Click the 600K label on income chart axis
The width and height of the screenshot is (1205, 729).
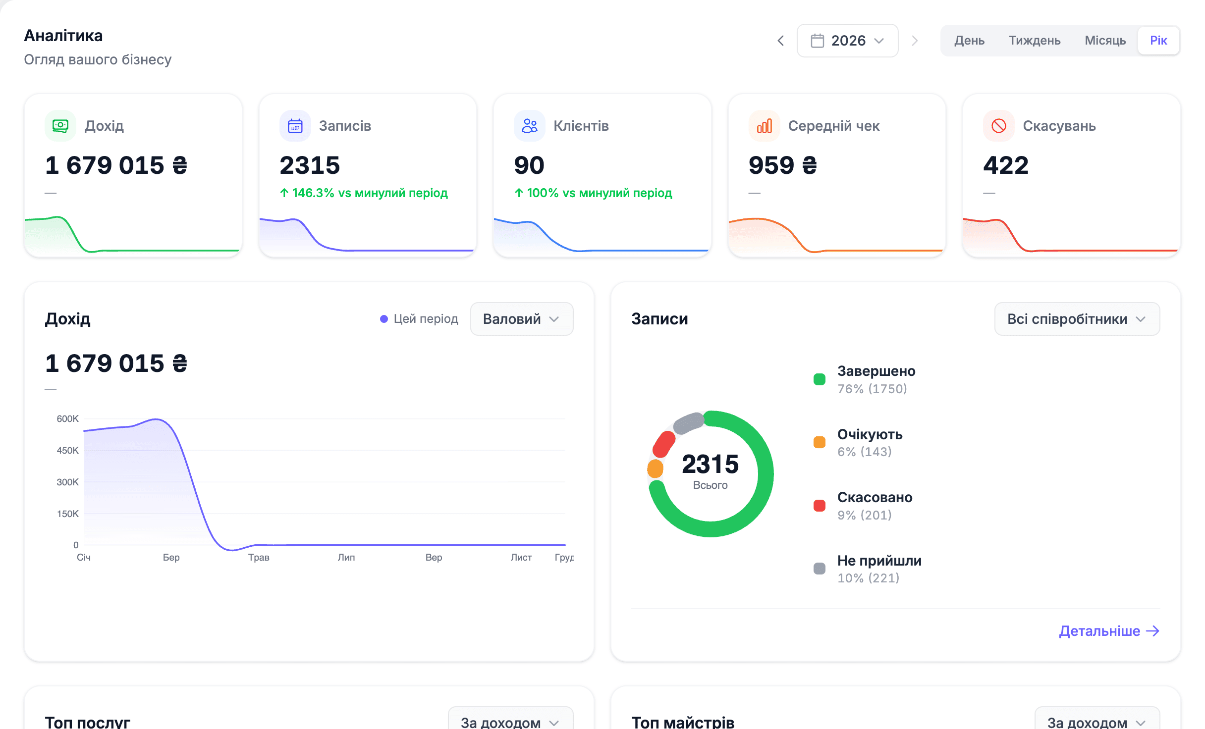coord(67,418)
